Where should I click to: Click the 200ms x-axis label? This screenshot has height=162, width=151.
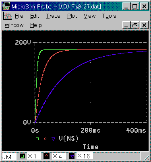pyautogui.click(x=91, y=130)
